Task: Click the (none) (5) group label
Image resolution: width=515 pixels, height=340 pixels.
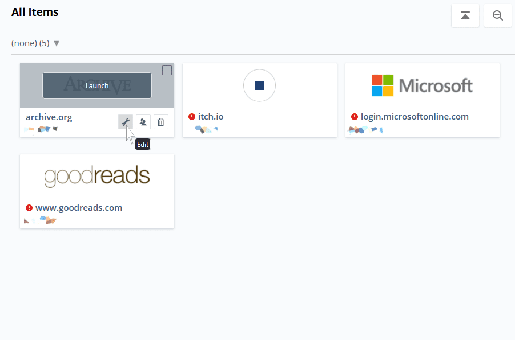Action: [x=30, y=43]
